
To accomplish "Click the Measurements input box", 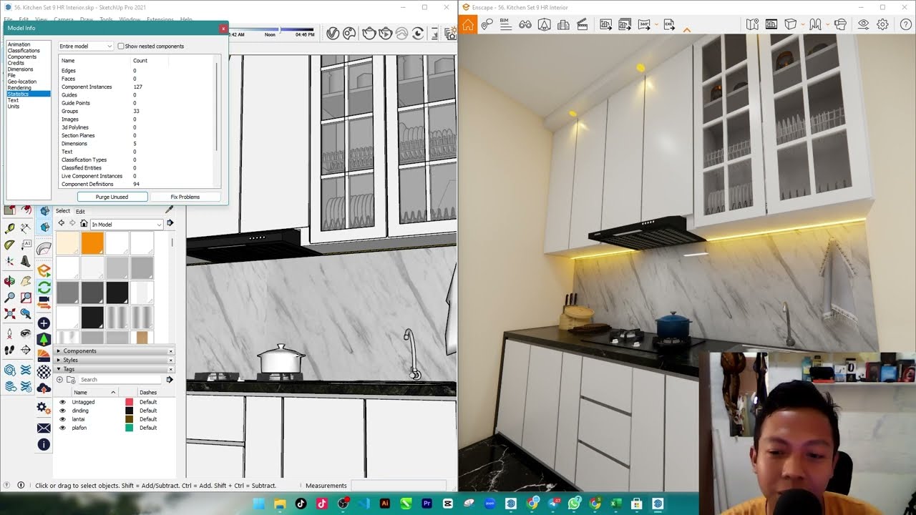I will (x=398, y=485).
